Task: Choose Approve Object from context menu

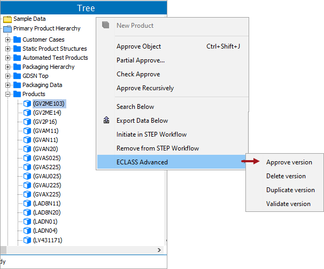Action: pos(172,46)
